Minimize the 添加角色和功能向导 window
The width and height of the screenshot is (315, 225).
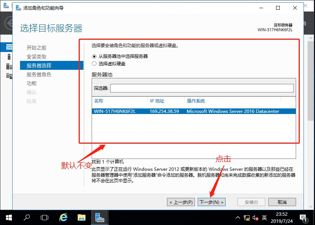(261, 8)
